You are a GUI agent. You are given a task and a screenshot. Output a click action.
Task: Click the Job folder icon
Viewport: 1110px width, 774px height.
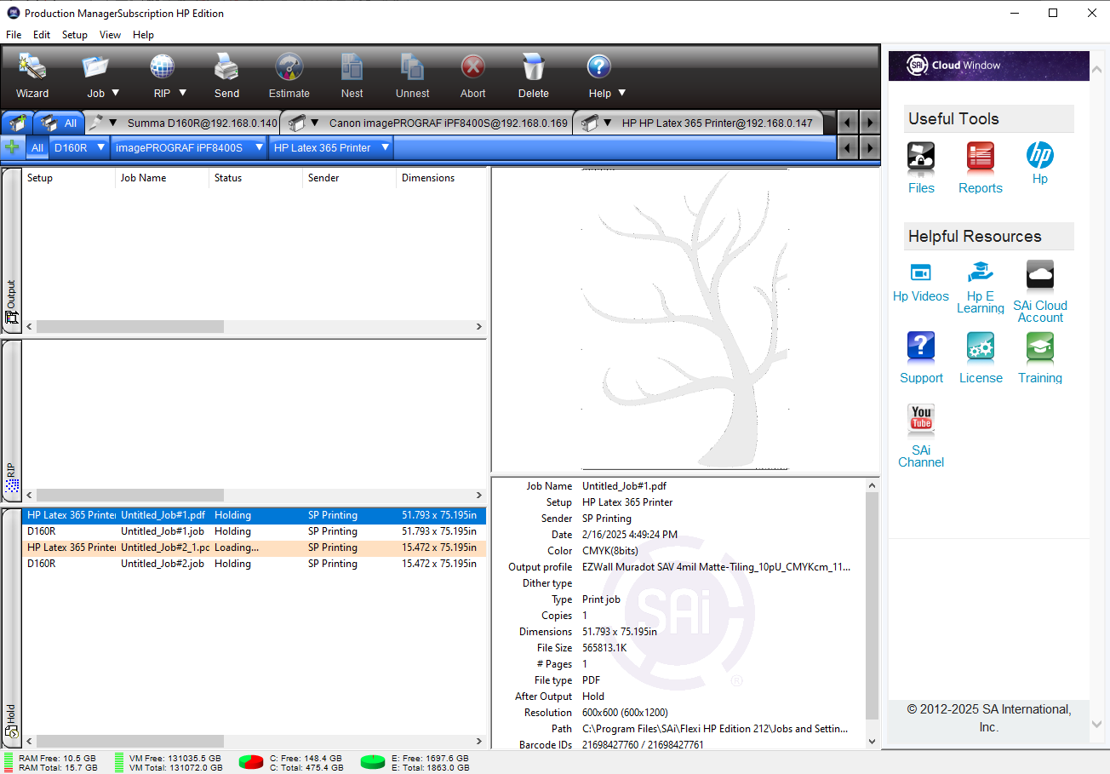pyautogui.click(x=95, y=67)
